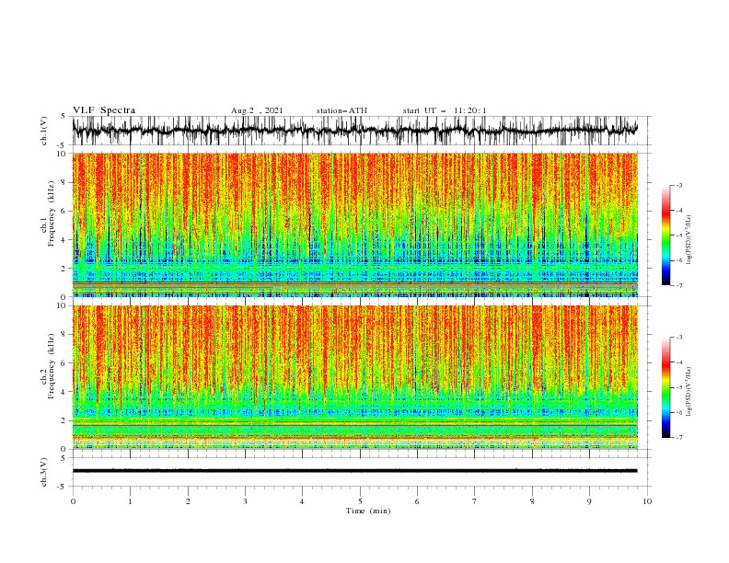Click the "5" tick on the ch.1(V) axis
The image size is (729, 563).
64,116
